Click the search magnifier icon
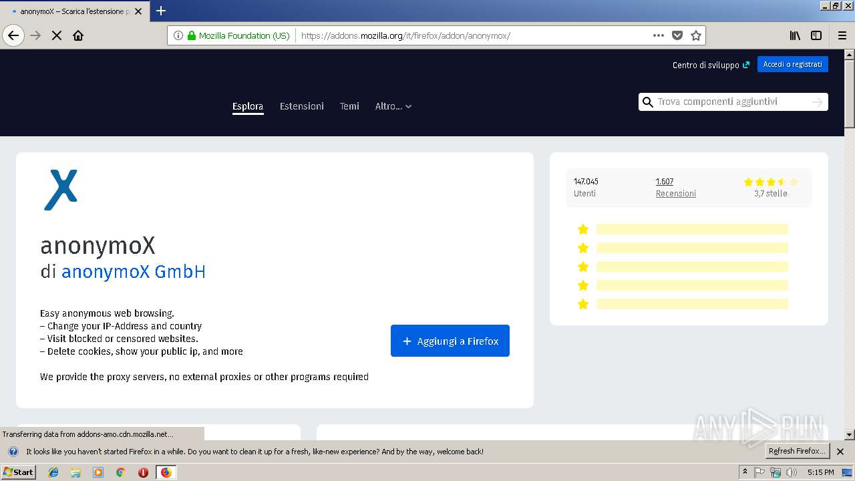 point(647,102)
